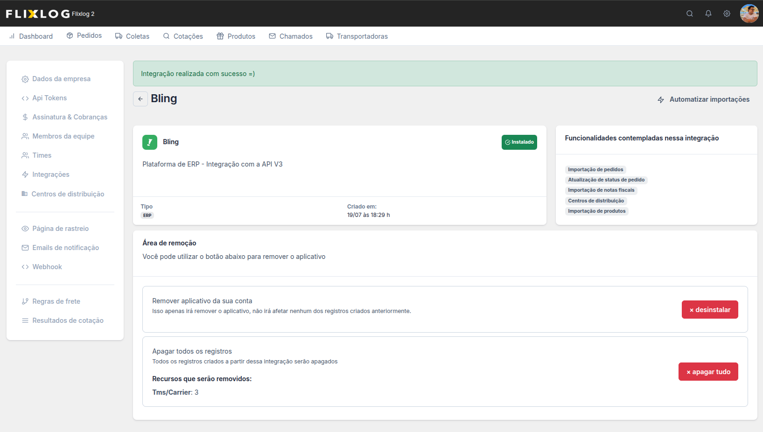Open Regras de frete
Screen dimensions: 763x432
tap(51, 301)
